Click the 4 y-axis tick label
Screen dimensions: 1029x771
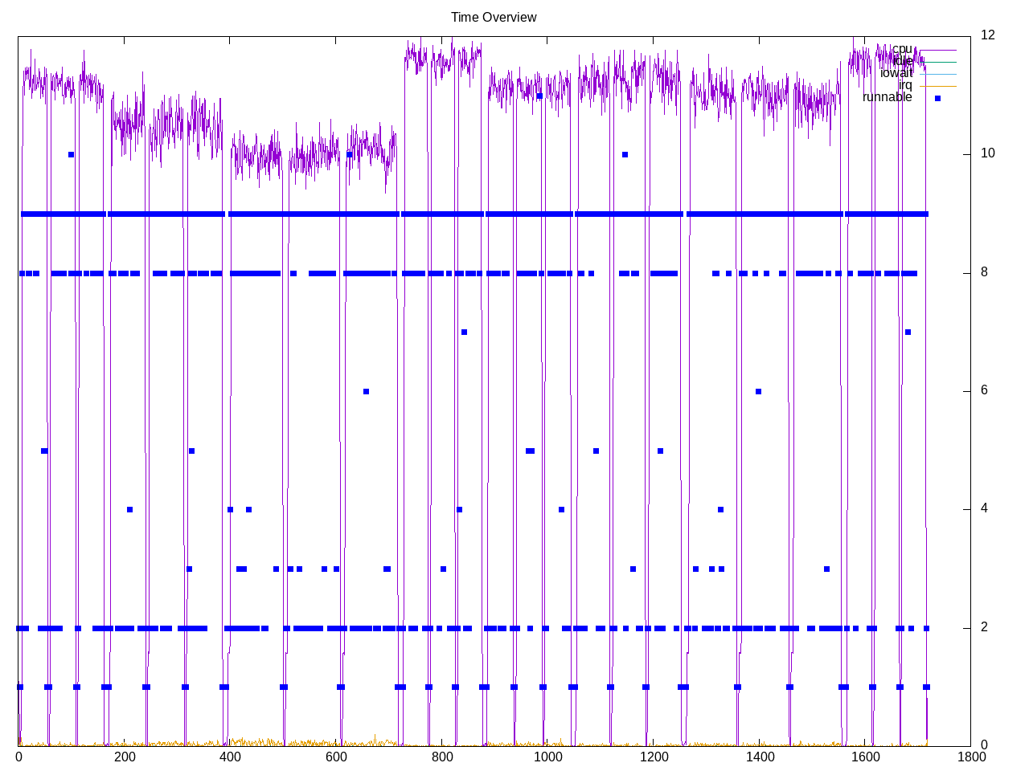point(984,508)
